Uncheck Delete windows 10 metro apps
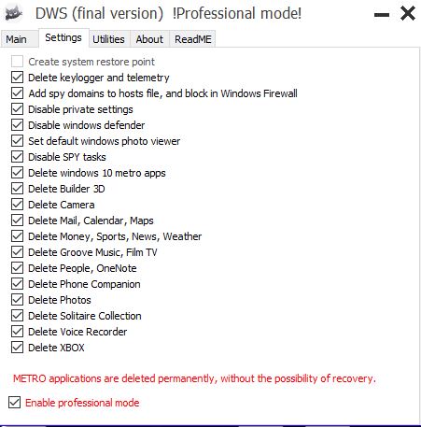 click(x=17, y=173)
